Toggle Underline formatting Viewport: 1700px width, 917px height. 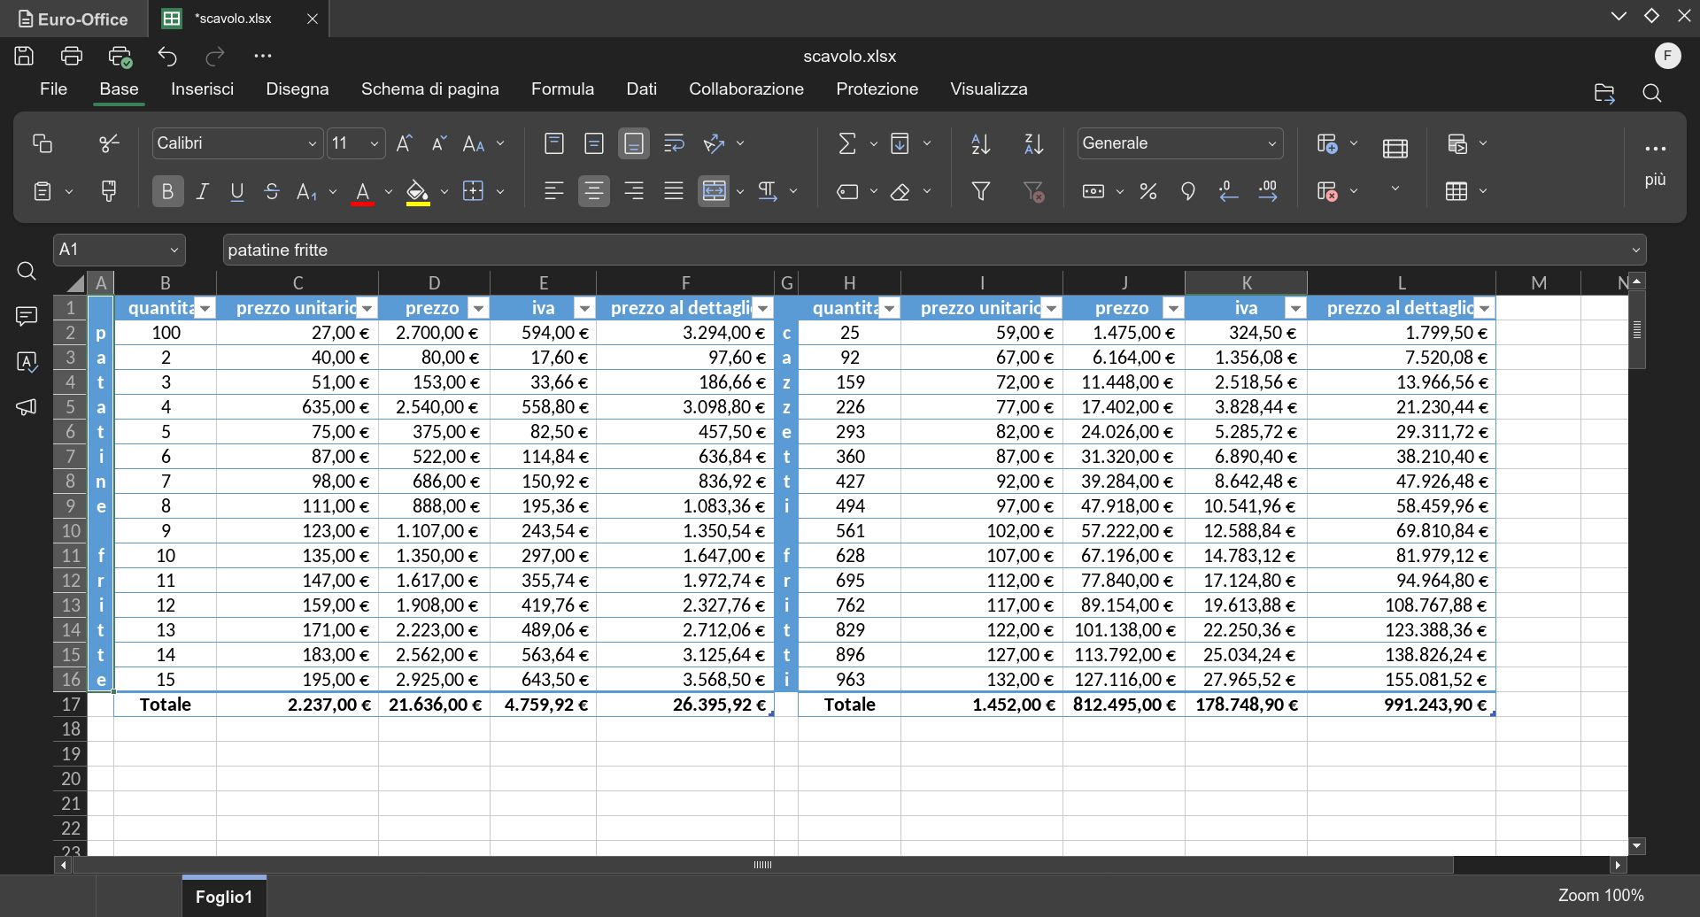(x=237, y=191)
